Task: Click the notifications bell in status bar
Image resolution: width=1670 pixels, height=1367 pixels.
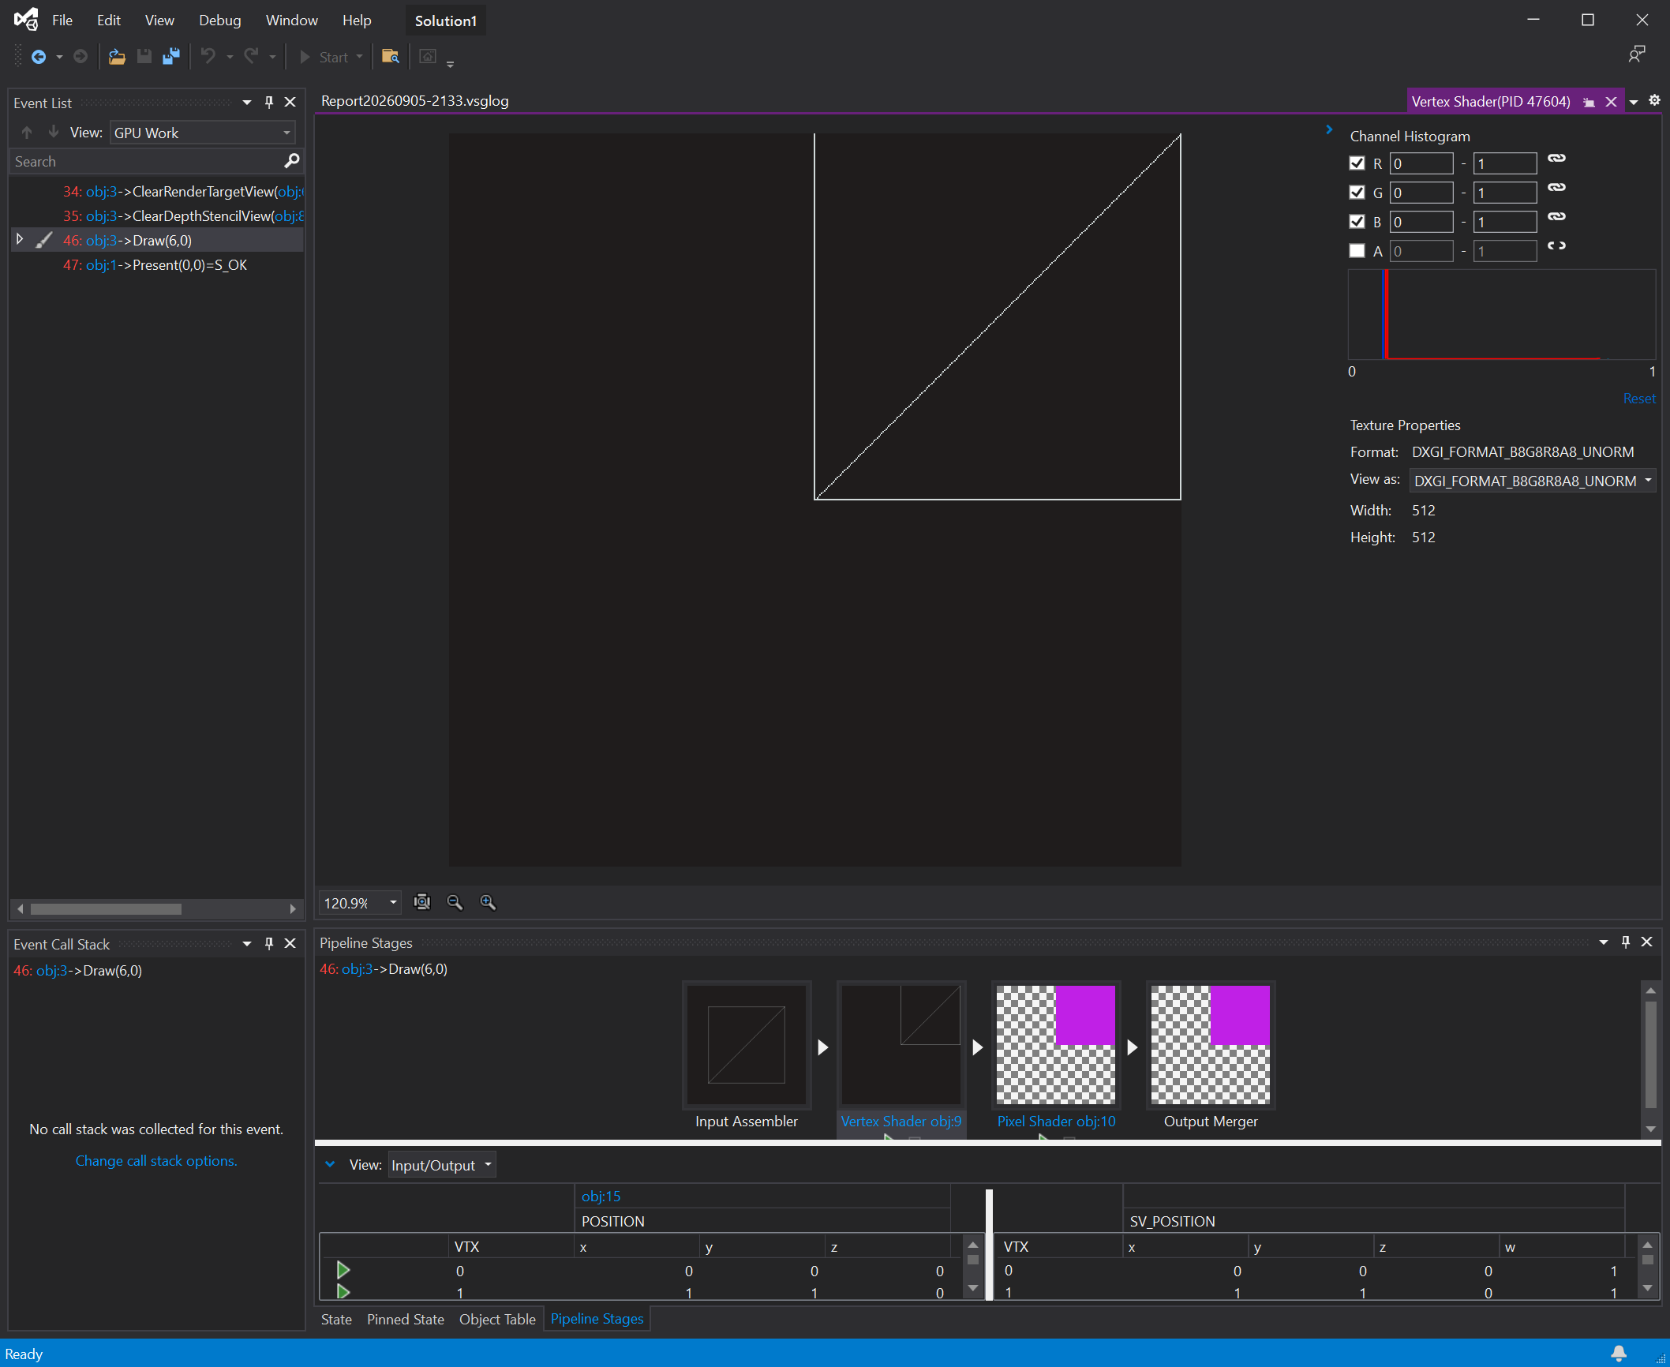Action: click(x=1619, y=1354)
